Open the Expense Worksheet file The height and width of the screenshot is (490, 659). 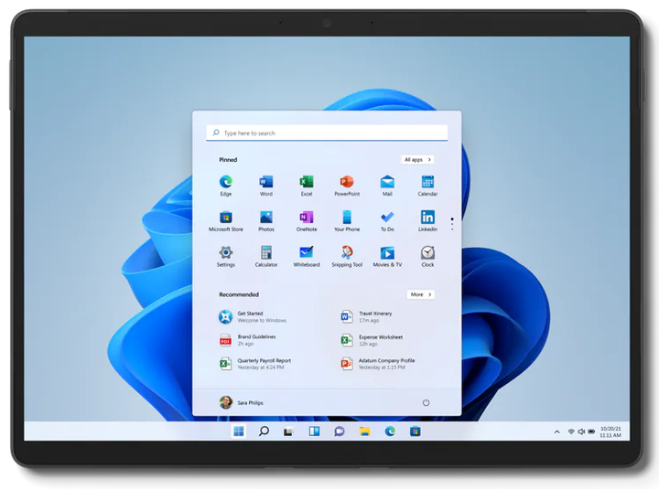[x=372, y=340]
